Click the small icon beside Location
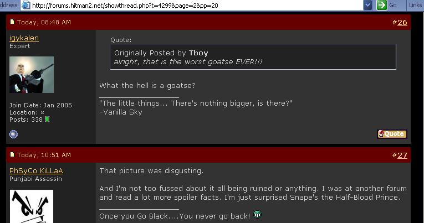This screenshot has height=223, width=424. 42,112
